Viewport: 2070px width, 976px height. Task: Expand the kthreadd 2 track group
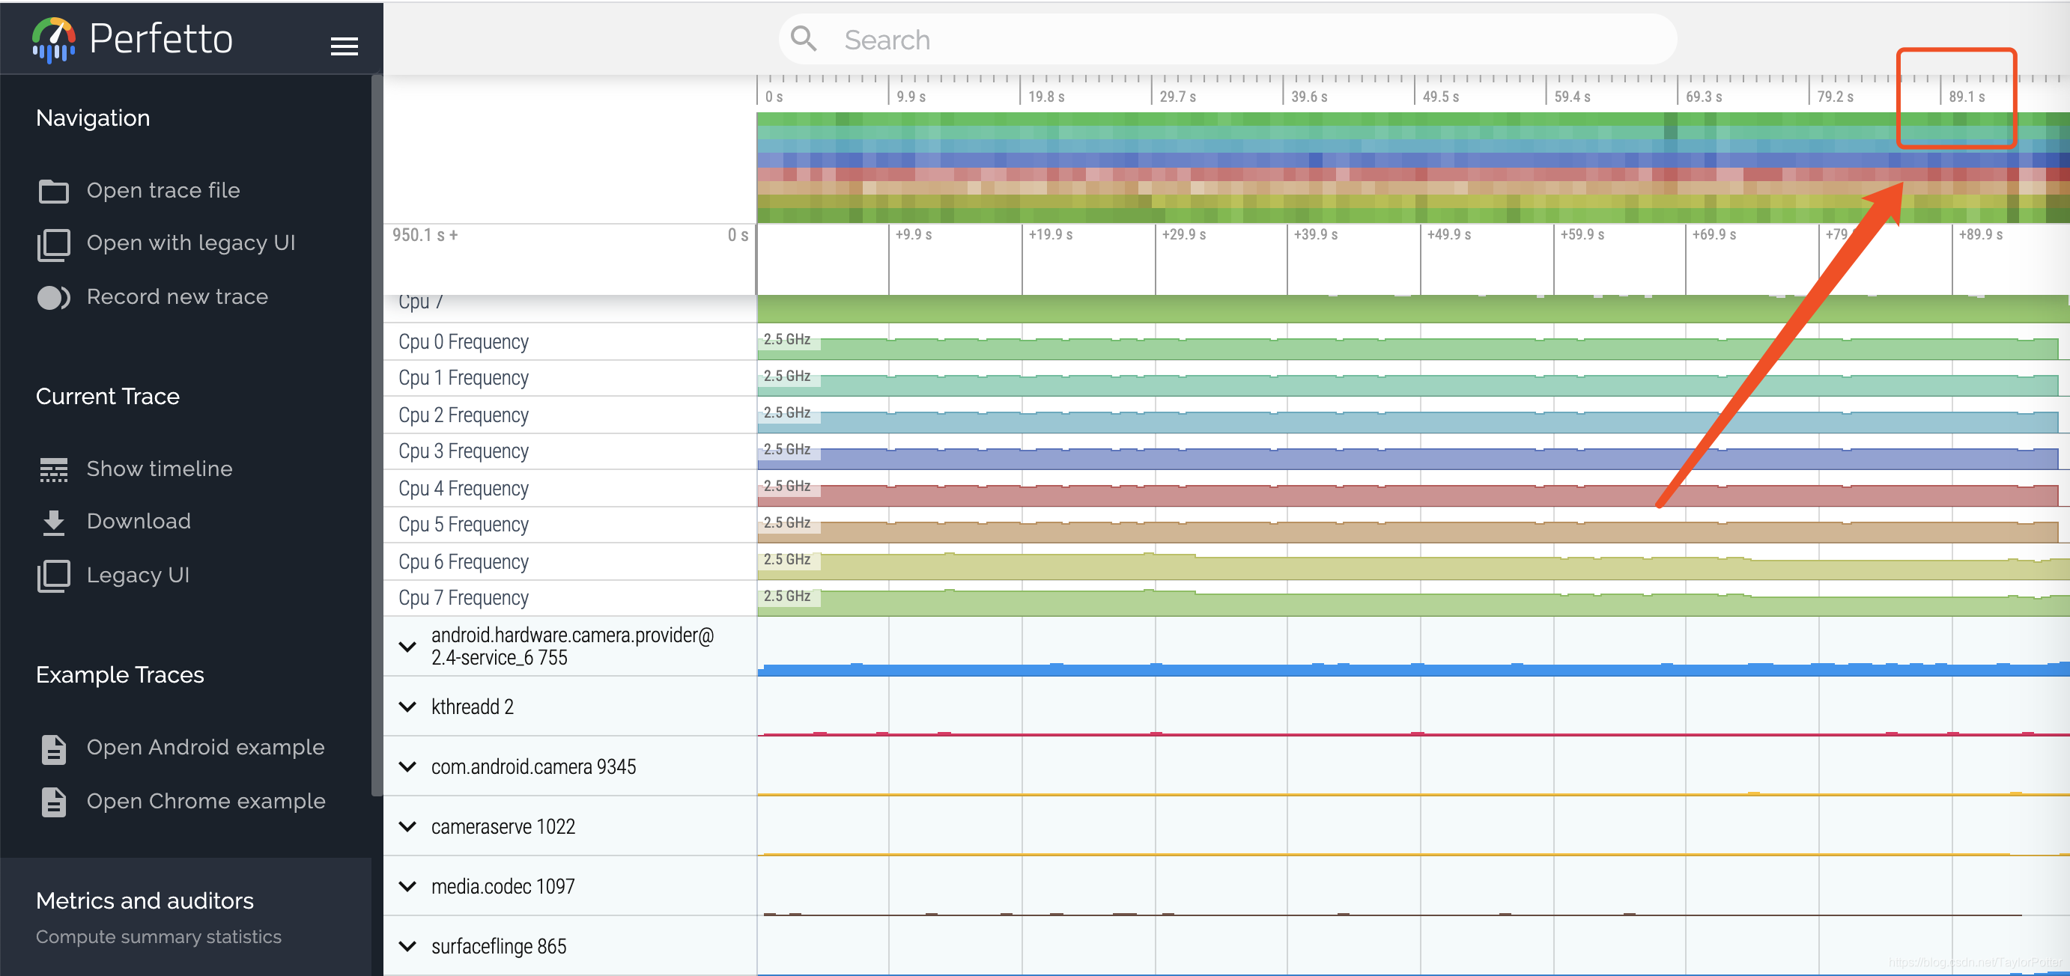pyautogui.click(x=408, y=707)
